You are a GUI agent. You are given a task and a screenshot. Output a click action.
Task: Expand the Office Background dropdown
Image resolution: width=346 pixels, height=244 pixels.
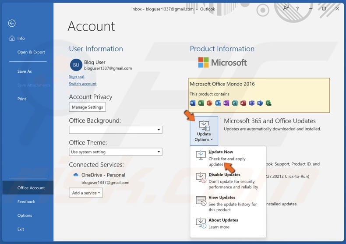[x=116, y=130]
